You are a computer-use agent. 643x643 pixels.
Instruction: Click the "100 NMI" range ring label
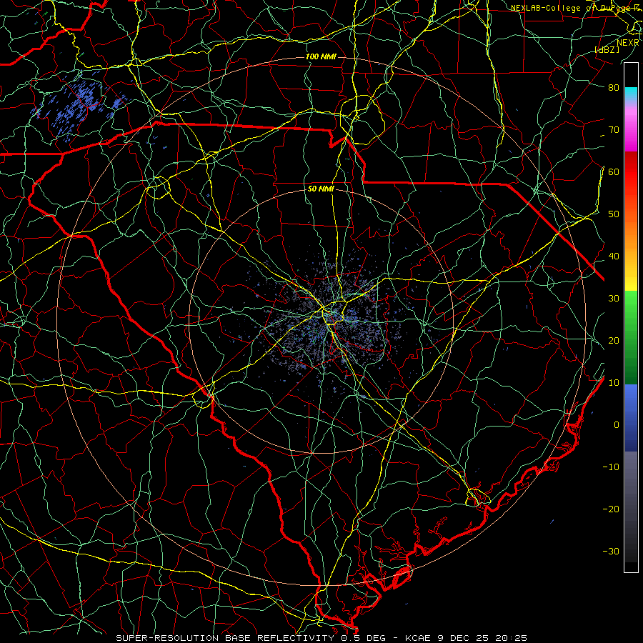point(321,56)
